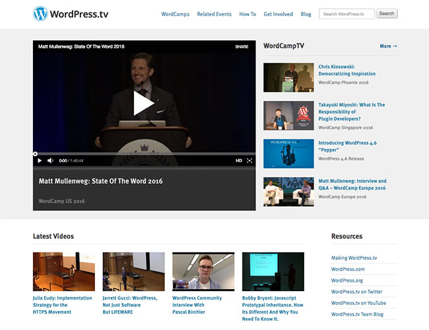Screen dimensions: 429x330
Task: Click WordCamp US 2016 under featured video
Action: tap(61, 201)
